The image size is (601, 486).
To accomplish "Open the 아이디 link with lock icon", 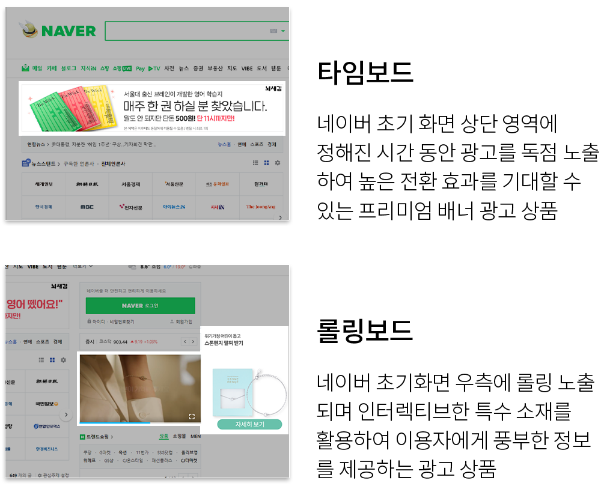I will pyautogui.click(x=96, y=322).
